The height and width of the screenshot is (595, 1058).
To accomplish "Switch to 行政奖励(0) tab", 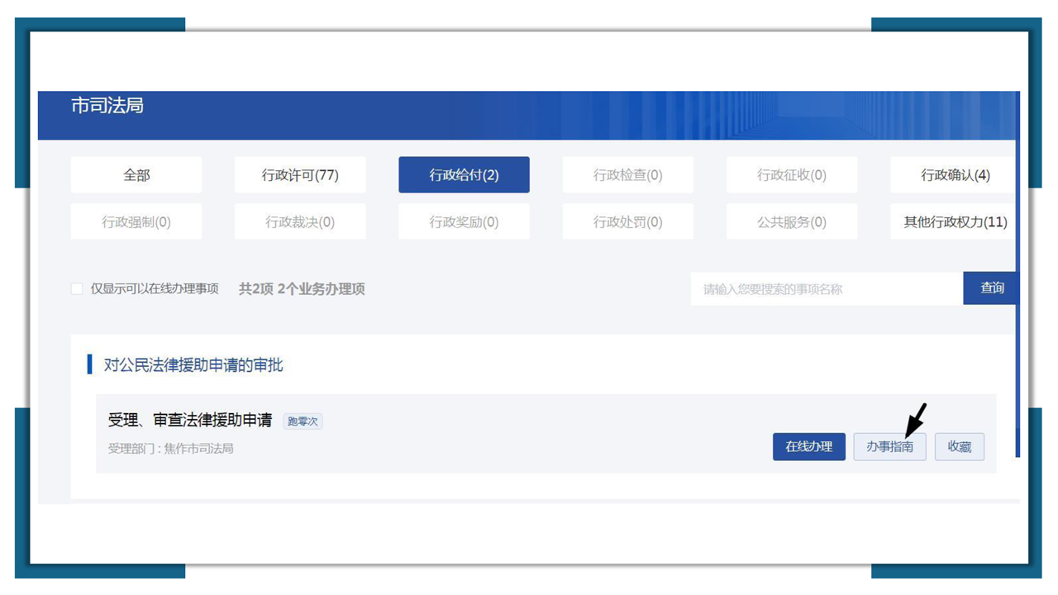I will (x=464, y=222).
